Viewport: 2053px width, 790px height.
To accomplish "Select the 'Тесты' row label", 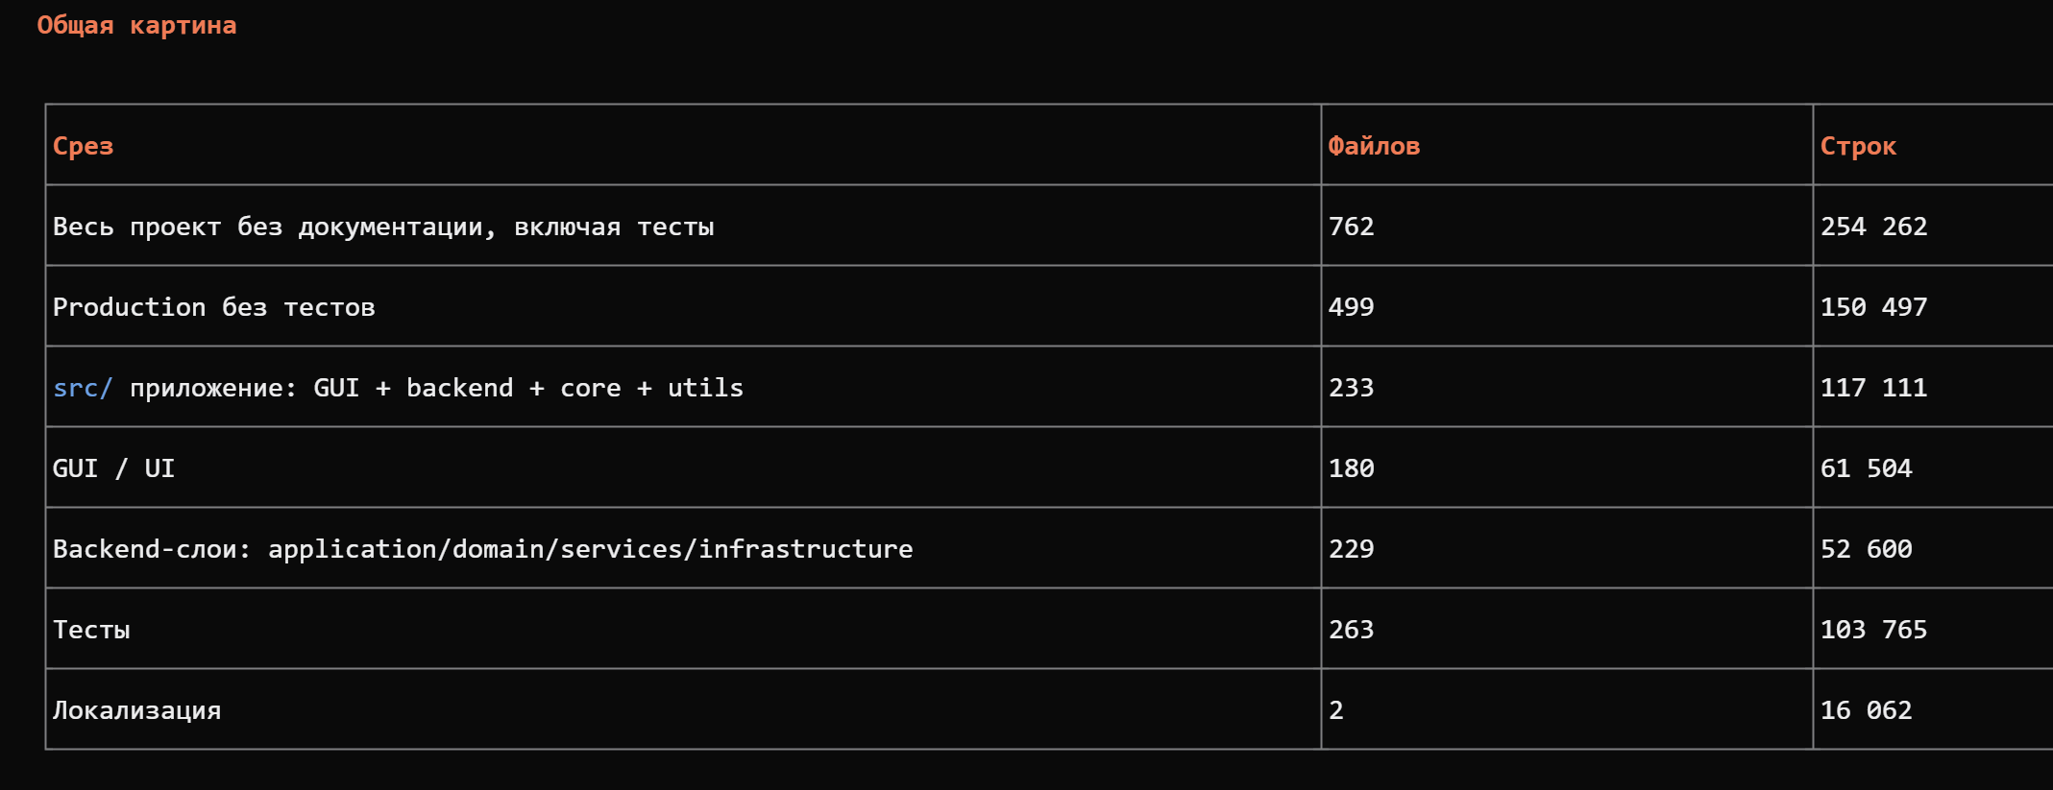I will (91, 630).
